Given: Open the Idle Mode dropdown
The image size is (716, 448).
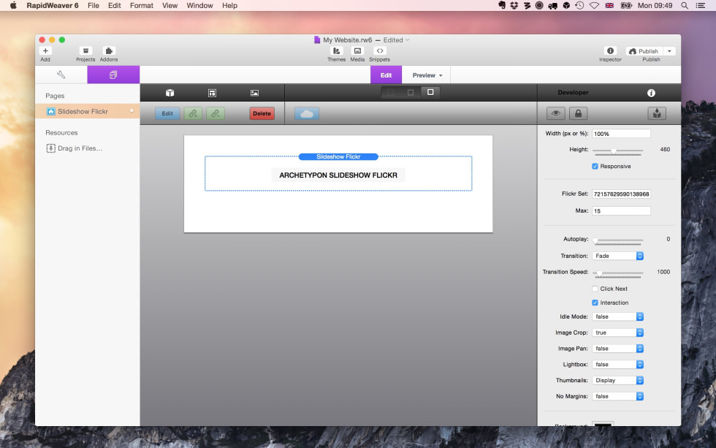Looking at the screenshot, I should [x=618, y=316].
